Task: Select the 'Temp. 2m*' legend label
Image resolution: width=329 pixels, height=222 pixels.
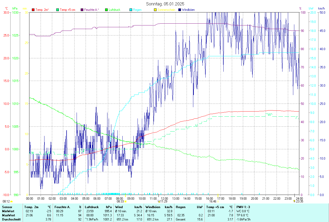Action: pos(42,10)
